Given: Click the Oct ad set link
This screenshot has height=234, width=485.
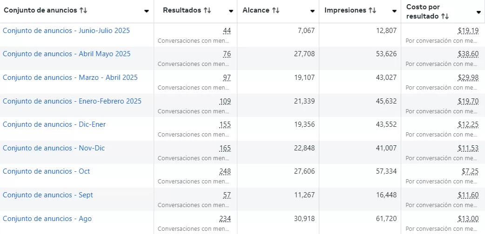Looking at the screenshot, I should (x=46, y=171).
